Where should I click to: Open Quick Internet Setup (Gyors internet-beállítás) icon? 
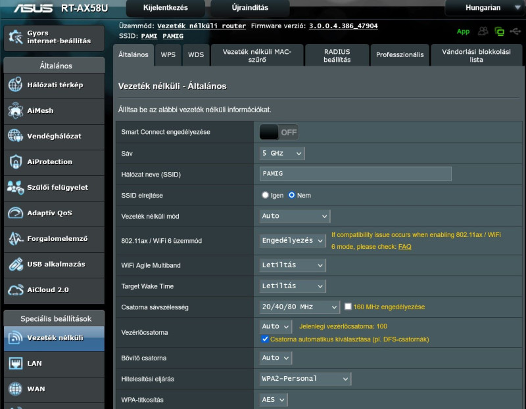point(15,37)
